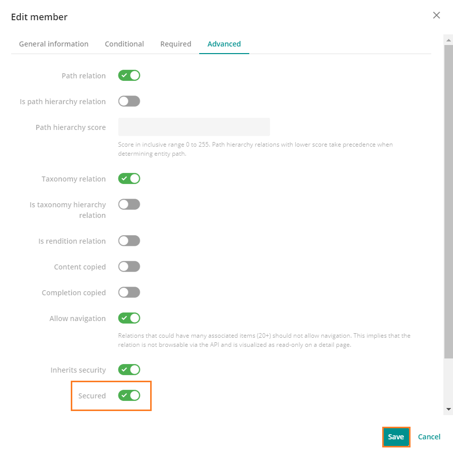This screenshot has height=452, width=453.
Task: Switch to the Required tab
Action: click(x=175, y=44)
